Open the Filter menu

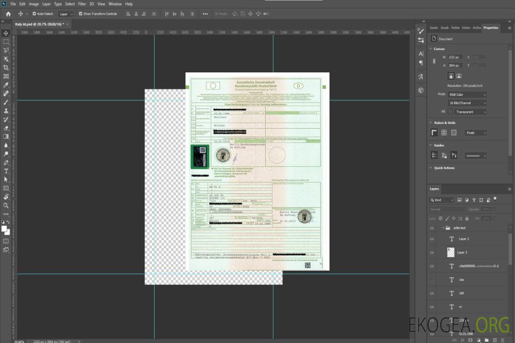pos(82,4)
